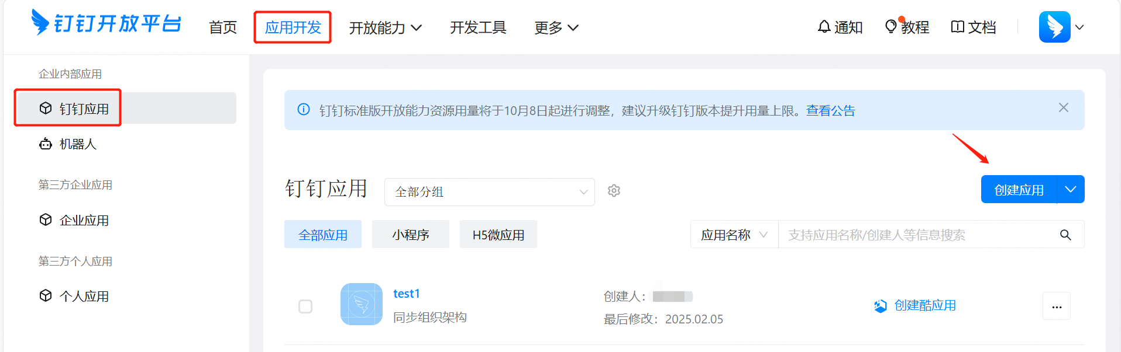This screenshot has height=352, width=1121.
Task: Expand the account avatar dropdown arrow
Action: (1079, 27)
